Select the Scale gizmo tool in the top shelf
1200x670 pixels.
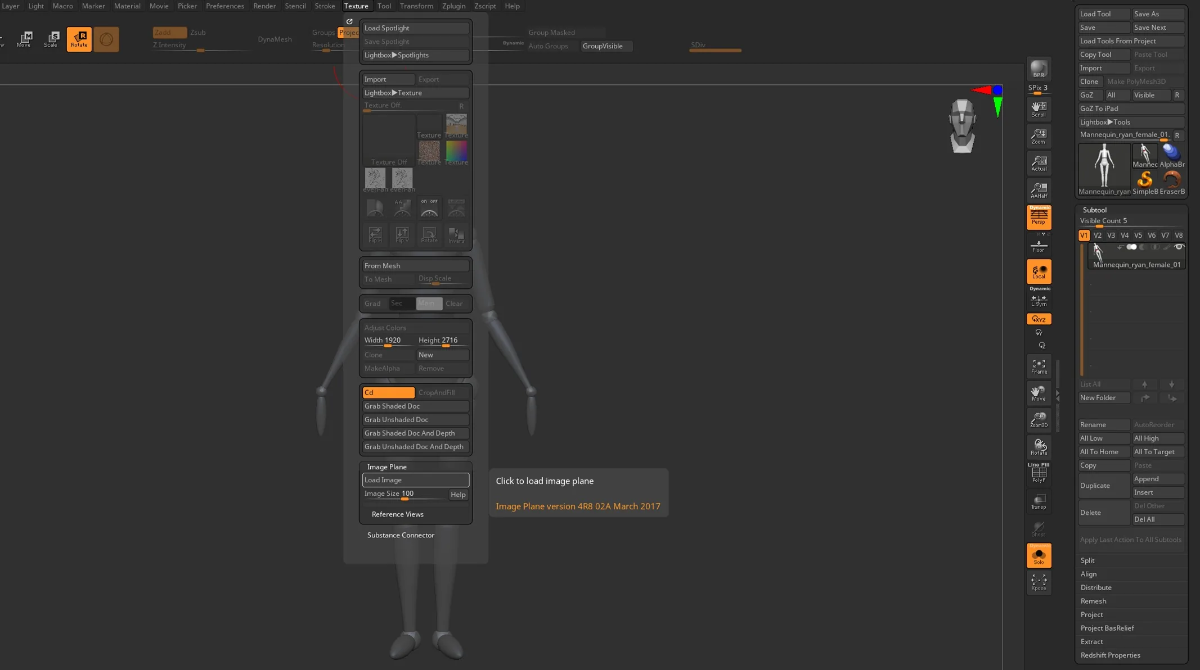(51, 39)
